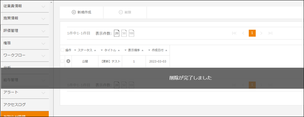Open the gear menu for 【更新】テスト row
The width and height of the screenshot is (304, 117).
tap(68, 61)
